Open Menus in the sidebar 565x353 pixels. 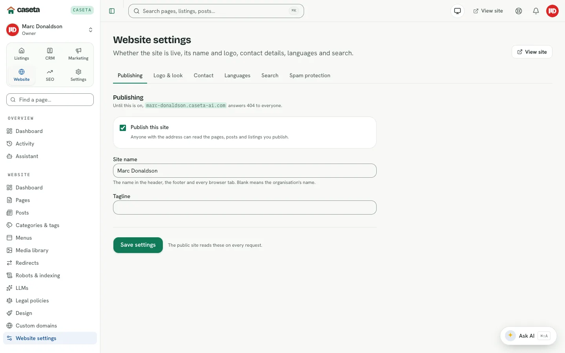(50, 238)
